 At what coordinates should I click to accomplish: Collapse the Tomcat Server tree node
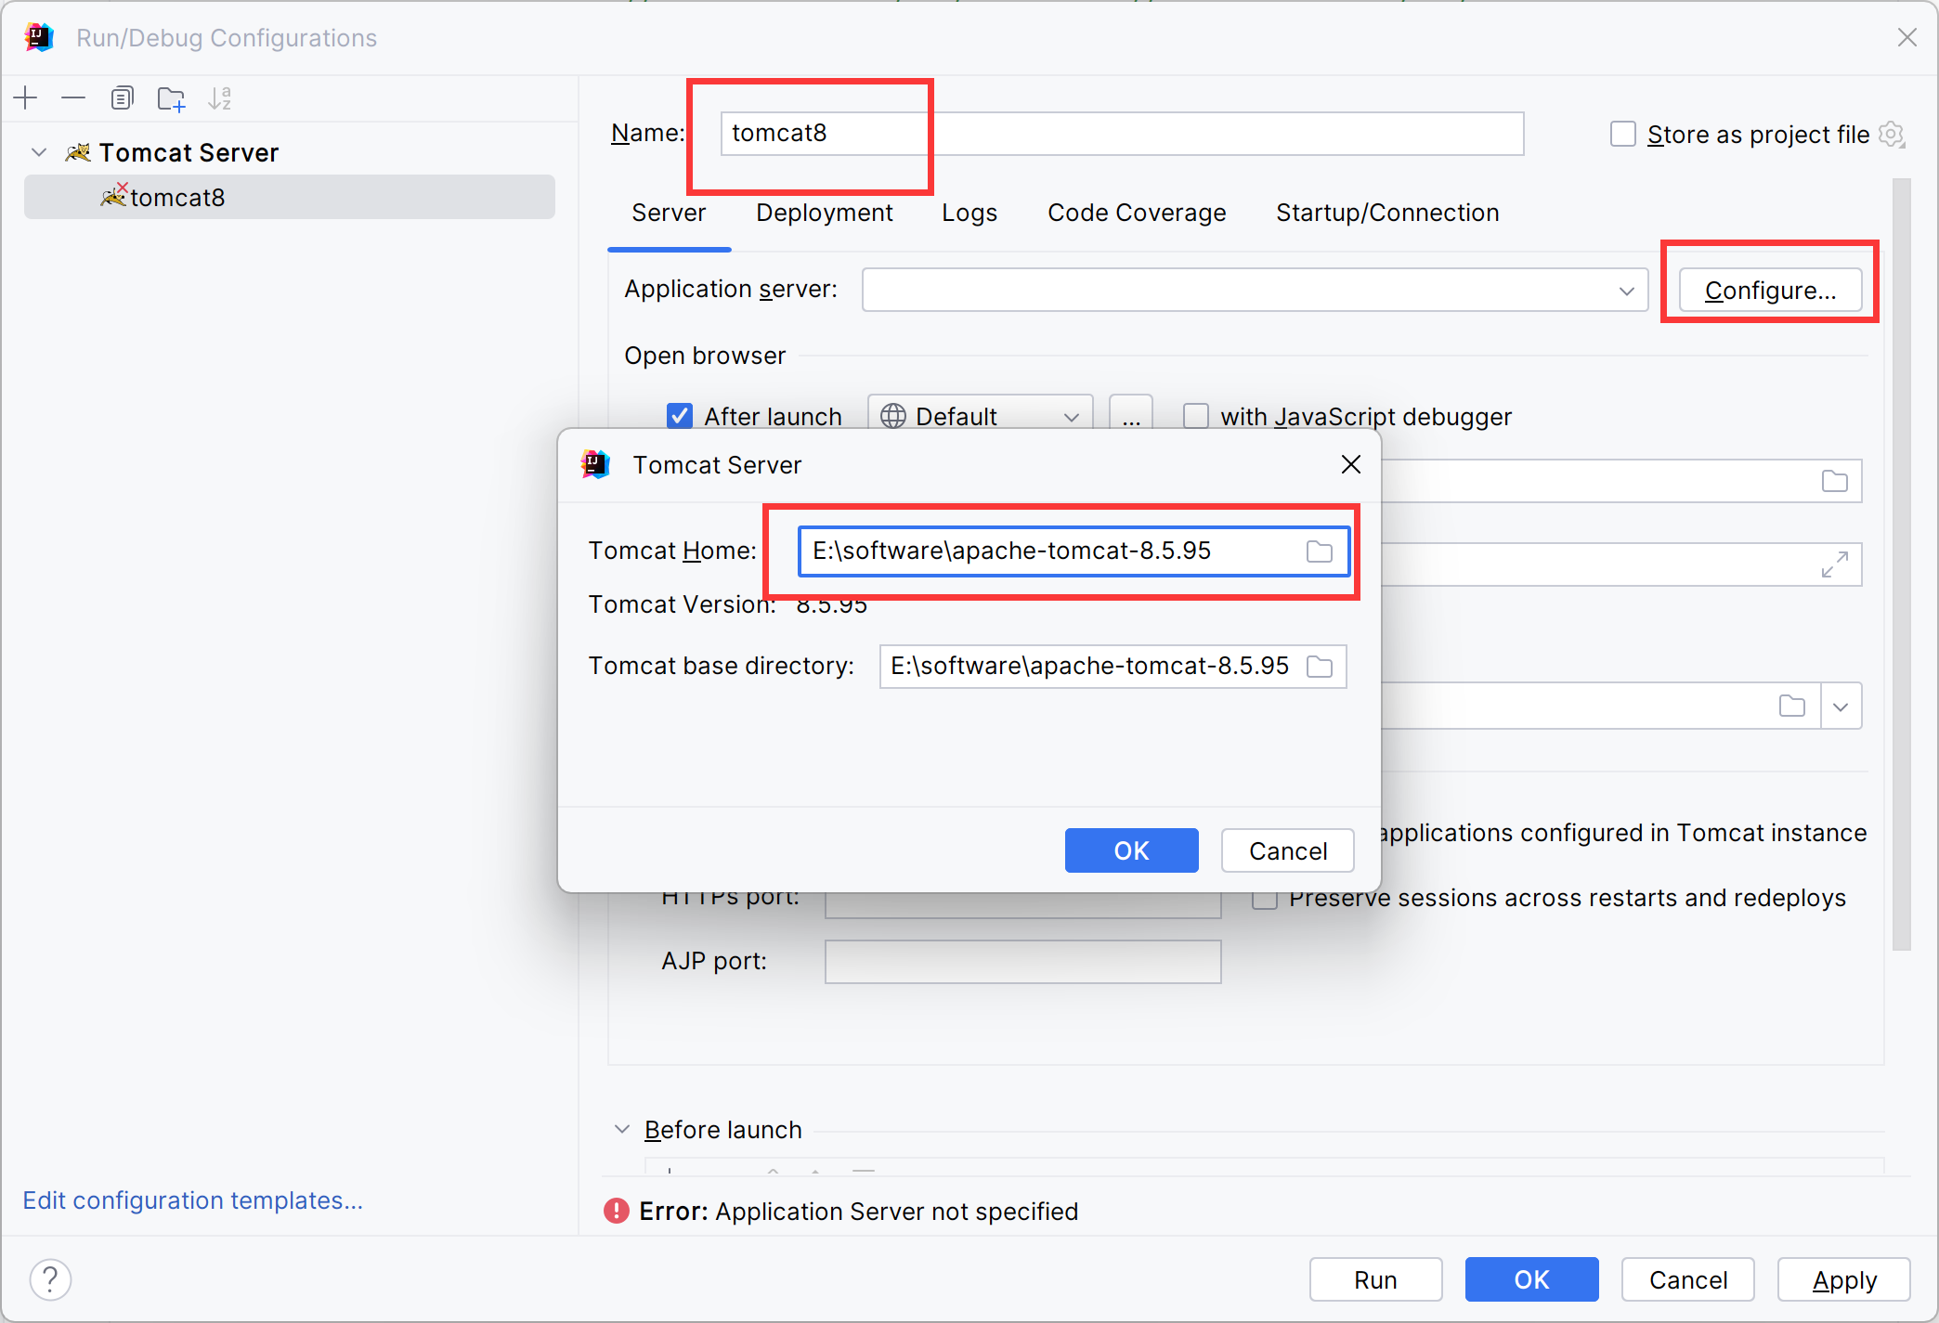(39, 152)
